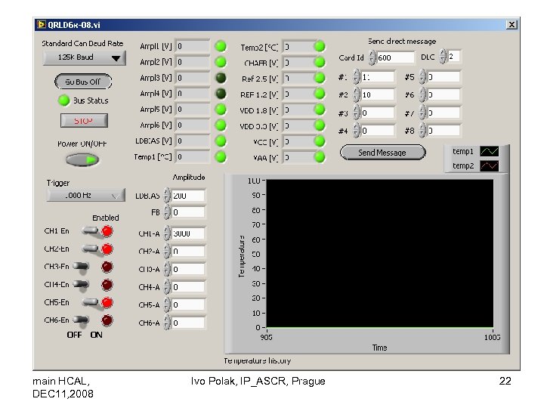
Task: Click the message byte #2 field
Action: point(378,94)
